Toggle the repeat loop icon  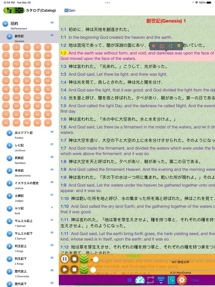pyautogui.click(x=150, y=280)
